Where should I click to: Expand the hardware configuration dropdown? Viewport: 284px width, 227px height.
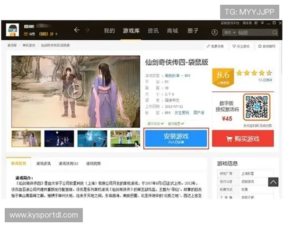click(x=176, y=123)
